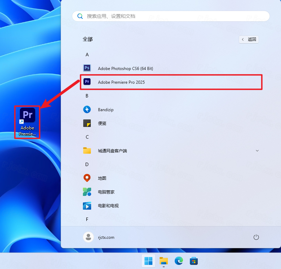The image size is (281, 269).
Task: Open Microsoft Edge from the taskbar
Action: click(178, 261)
